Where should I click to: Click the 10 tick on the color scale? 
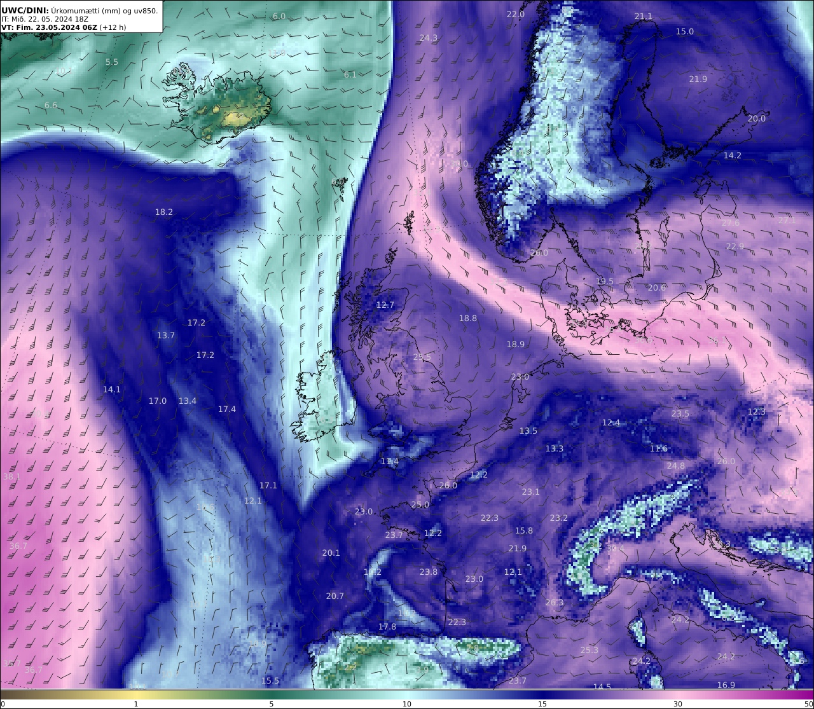[407, 704]
